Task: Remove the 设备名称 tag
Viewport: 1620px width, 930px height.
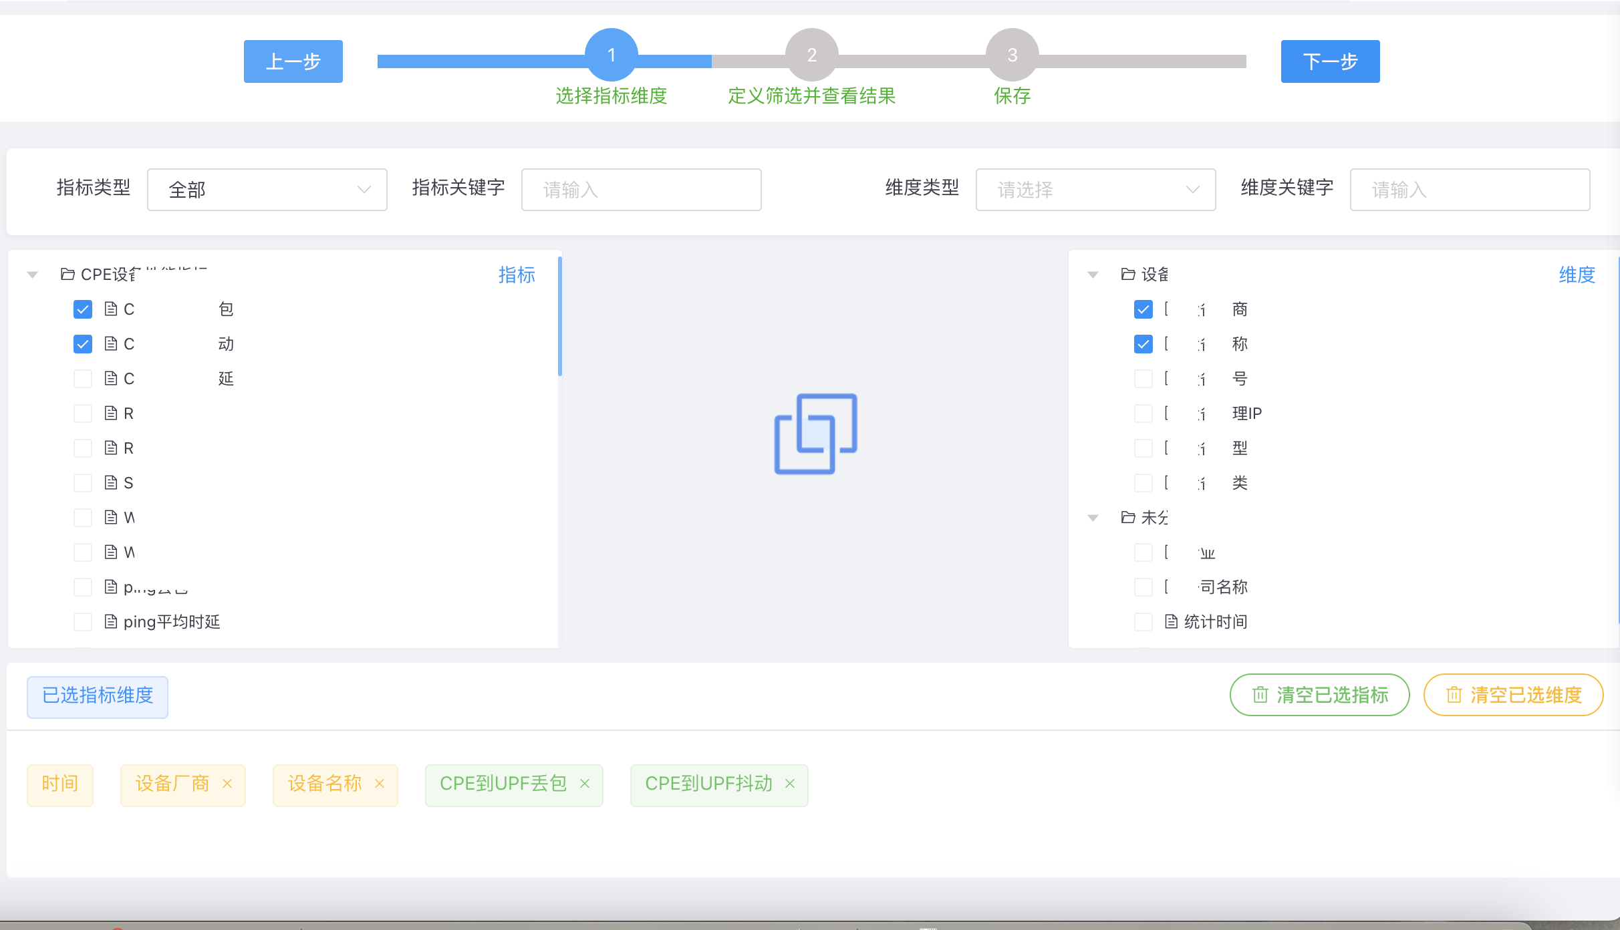Action: coord(380,784)
